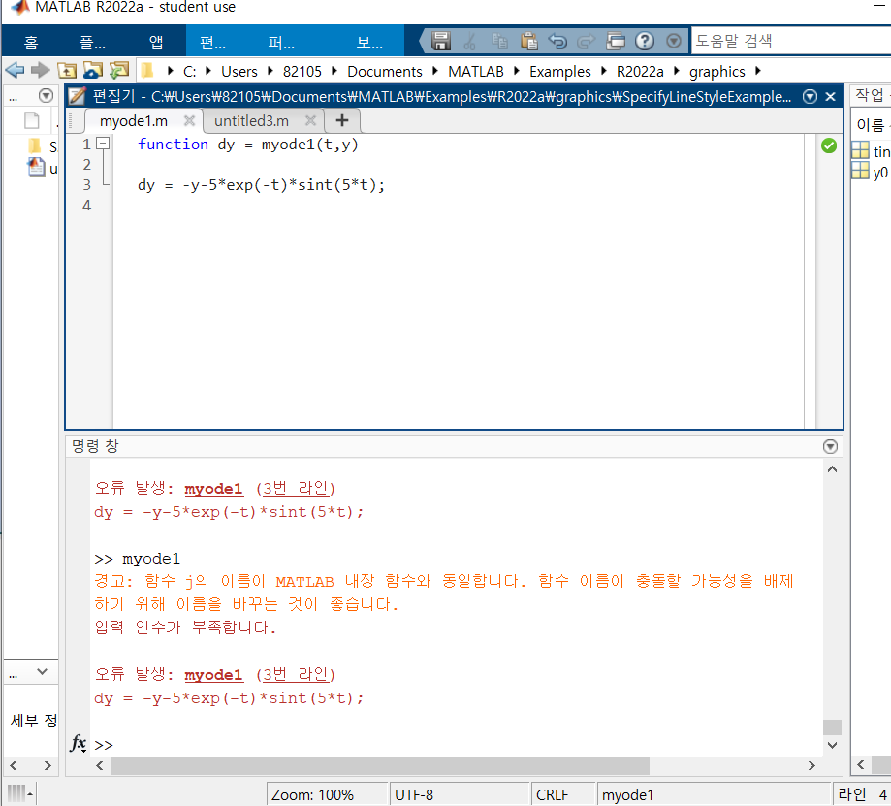Click the Save icon in quick access toolbar
This screenshot has height=806, width=891.
tap(440, 41)
